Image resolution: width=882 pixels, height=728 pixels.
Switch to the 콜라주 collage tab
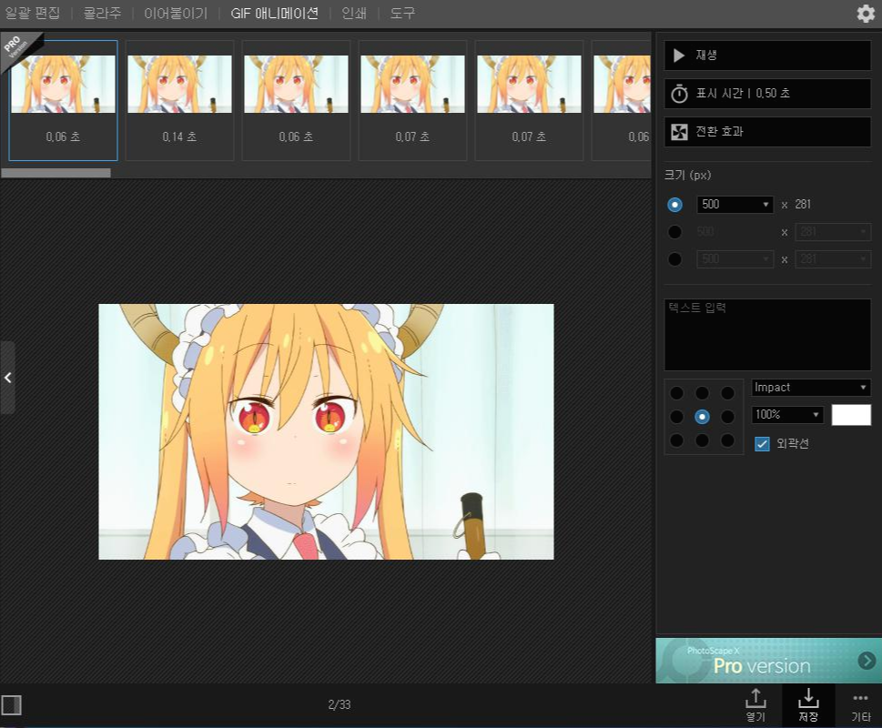(102, 13)
